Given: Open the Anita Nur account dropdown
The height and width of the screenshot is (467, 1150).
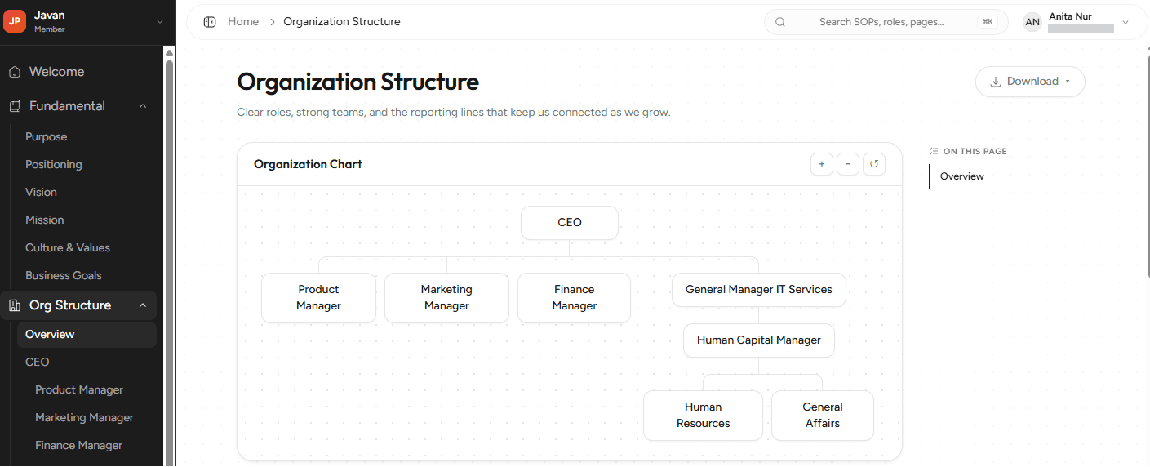Looking at the screenshot, I should [x=1126, y=22].
